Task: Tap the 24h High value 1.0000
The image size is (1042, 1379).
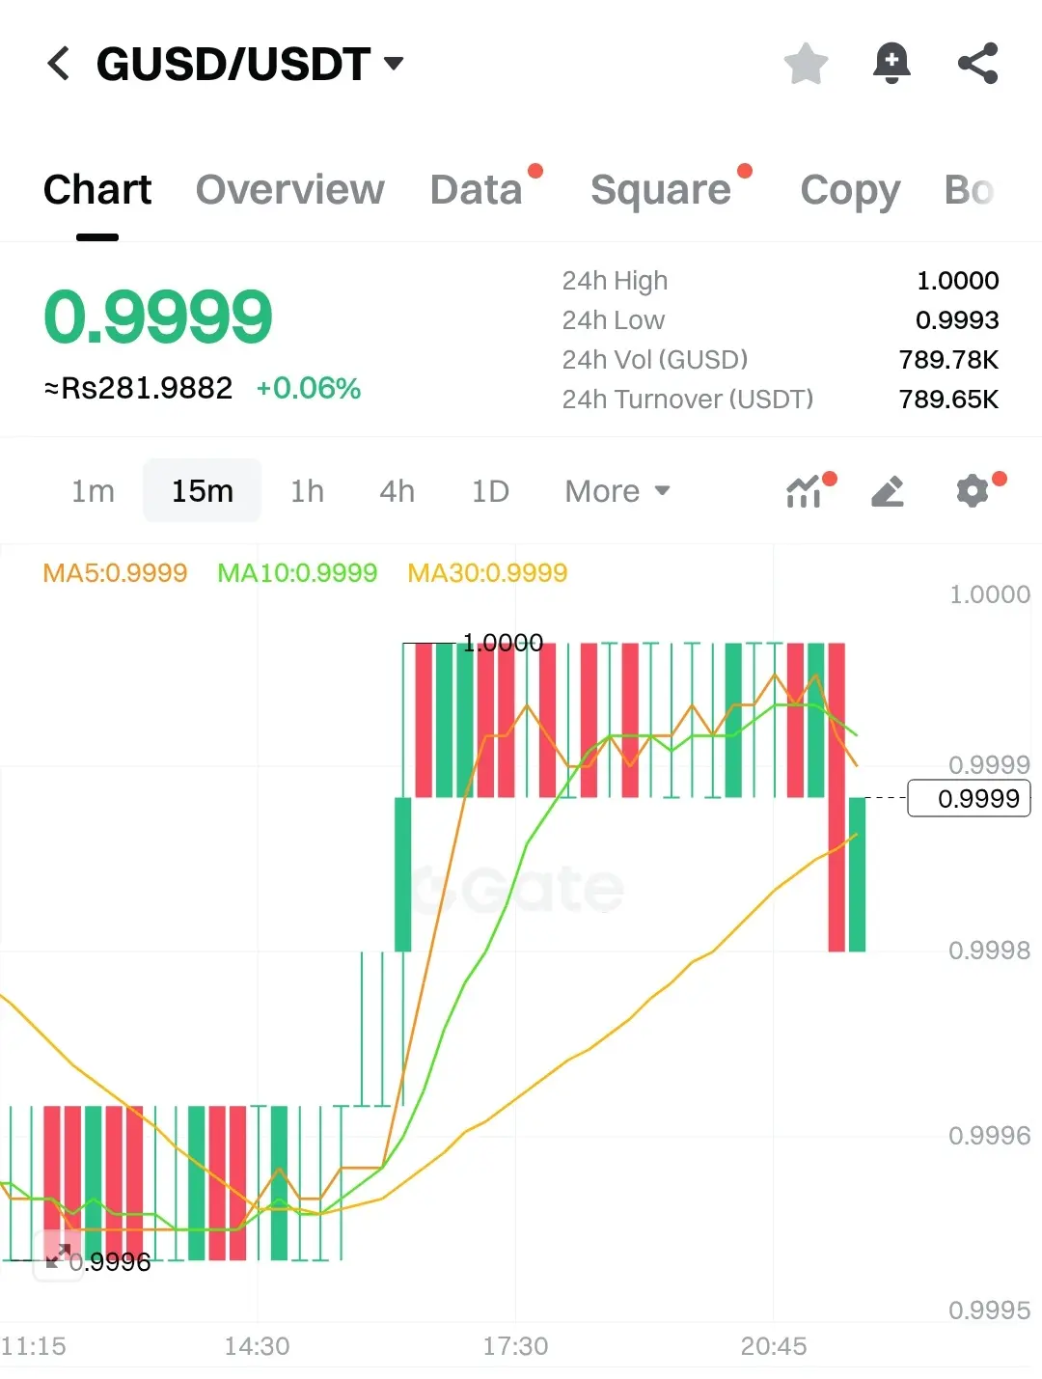Action: [x=957, y=281]
